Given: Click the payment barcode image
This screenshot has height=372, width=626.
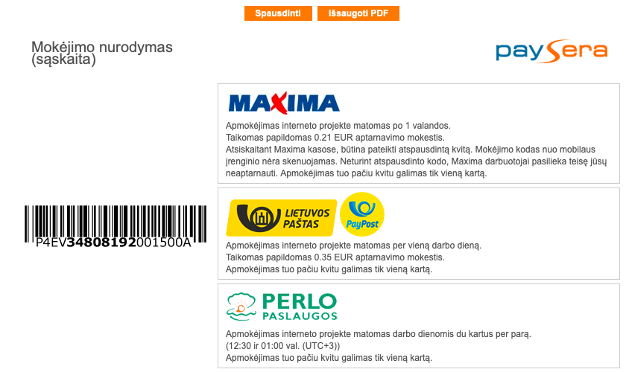Looking at the screenshot, I should (116, 224).
